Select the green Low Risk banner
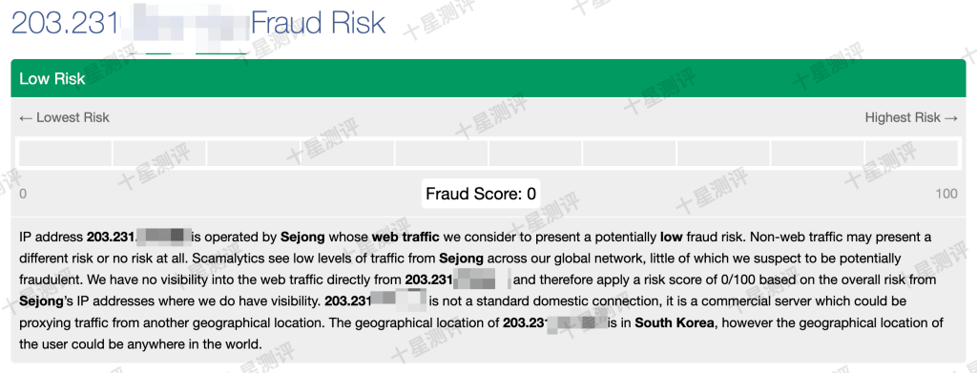 pos(488,78)
